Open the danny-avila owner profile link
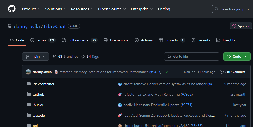This screenshot has width=253, height=127. (x=27, y=26)
